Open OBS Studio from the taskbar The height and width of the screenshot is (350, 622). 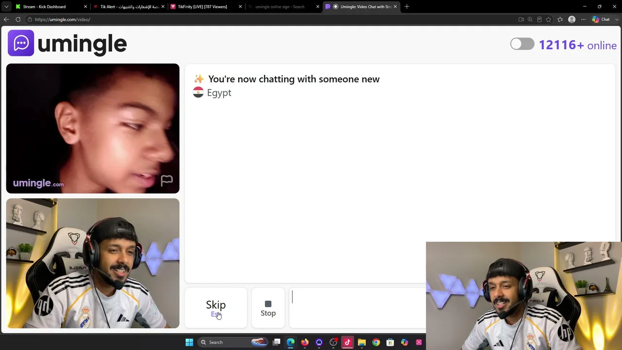tap(333, 342)
